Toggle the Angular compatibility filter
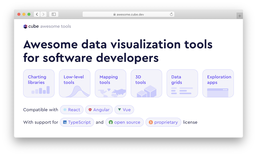This screenshot has height=156, width=257. pyautogui.click(x=99, y=110)
